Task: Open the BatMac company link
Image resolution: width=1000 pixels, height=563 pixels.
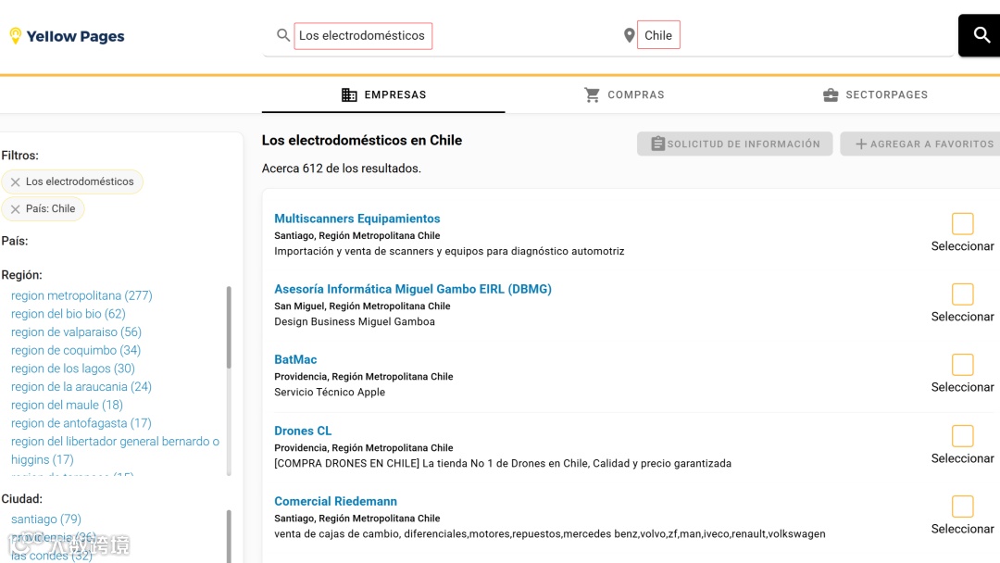Action: click(x=295, y=359)
